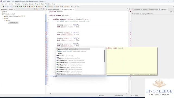Image resolution: width=174 pixels, height=98 pixels.
Task: Click the Open Perspective icon
Action: [78, 7]
